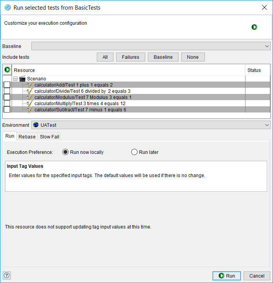Check the box for Modulus Test 7 Modulus 3
The height and width of the screenshot is (283, 273).
click(7, 97)
